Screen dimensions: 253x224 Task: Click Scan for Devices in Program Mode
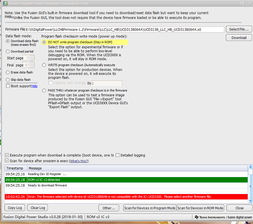tap(150, 208)
